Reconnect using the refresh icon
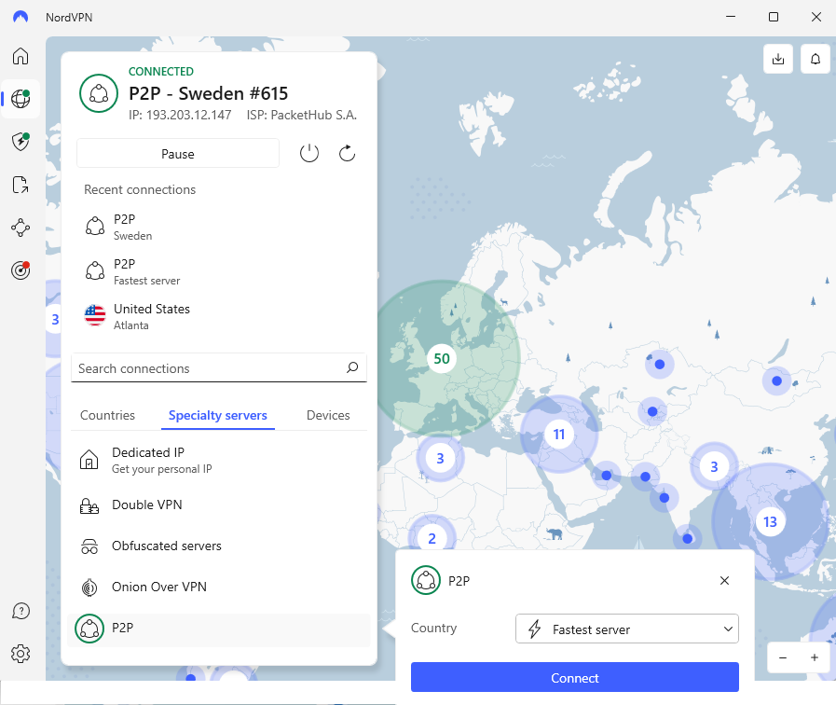The height and width of the screenshot is (705, 836). [347, 154]
